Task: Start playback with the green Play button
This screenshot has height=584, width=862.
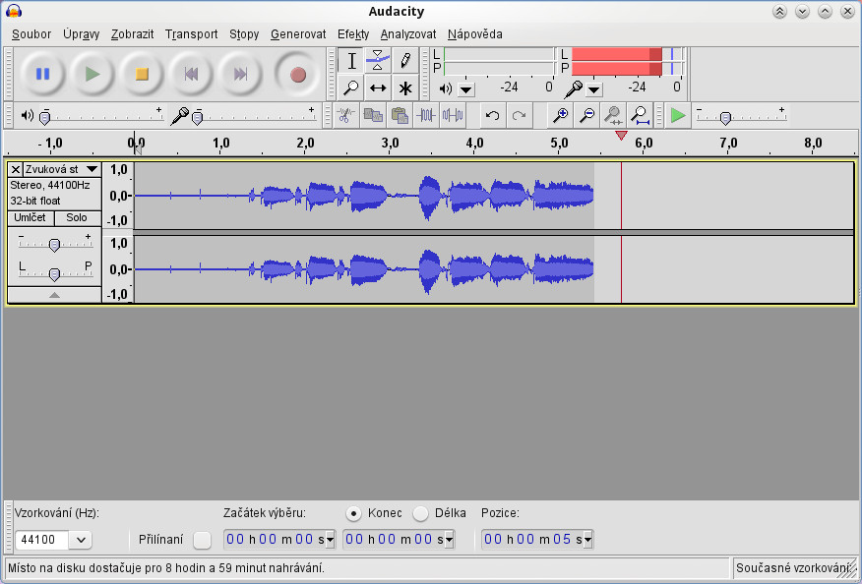Action: pyautogui.click(x=92, y=74)
